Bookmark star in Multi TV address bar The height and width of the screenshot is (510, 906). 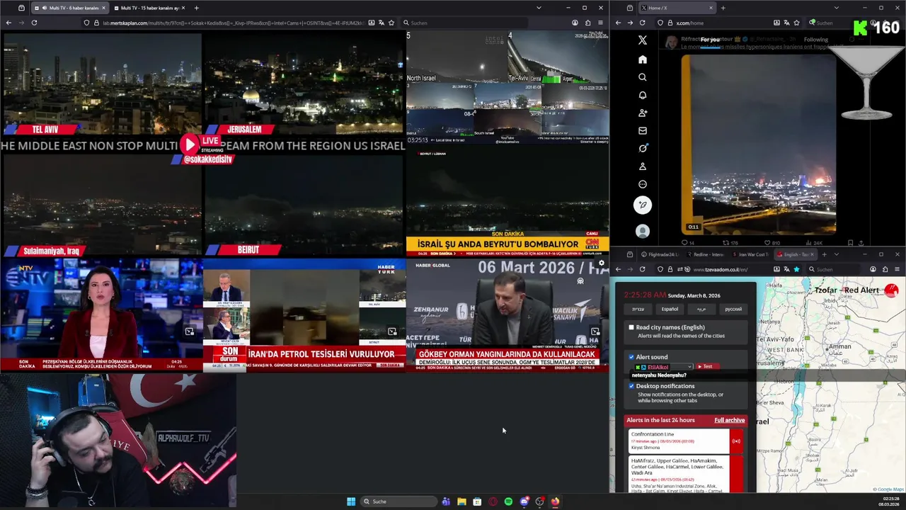click(x=391, y=23)
